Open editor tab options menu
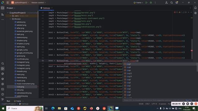 pos(190,8)
